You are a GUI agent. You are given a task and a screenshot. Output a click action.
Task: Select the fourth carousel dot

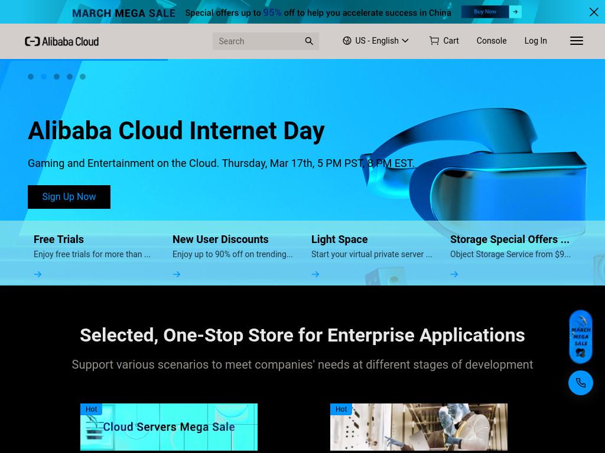tap(70, 77)
